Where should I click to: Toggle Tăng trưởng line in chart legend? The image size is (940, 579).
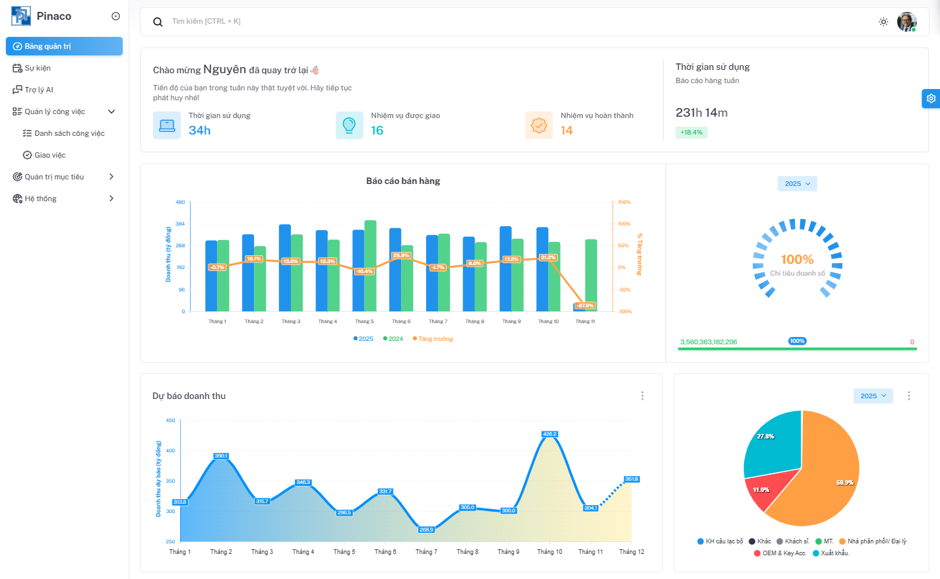[433, 339]
